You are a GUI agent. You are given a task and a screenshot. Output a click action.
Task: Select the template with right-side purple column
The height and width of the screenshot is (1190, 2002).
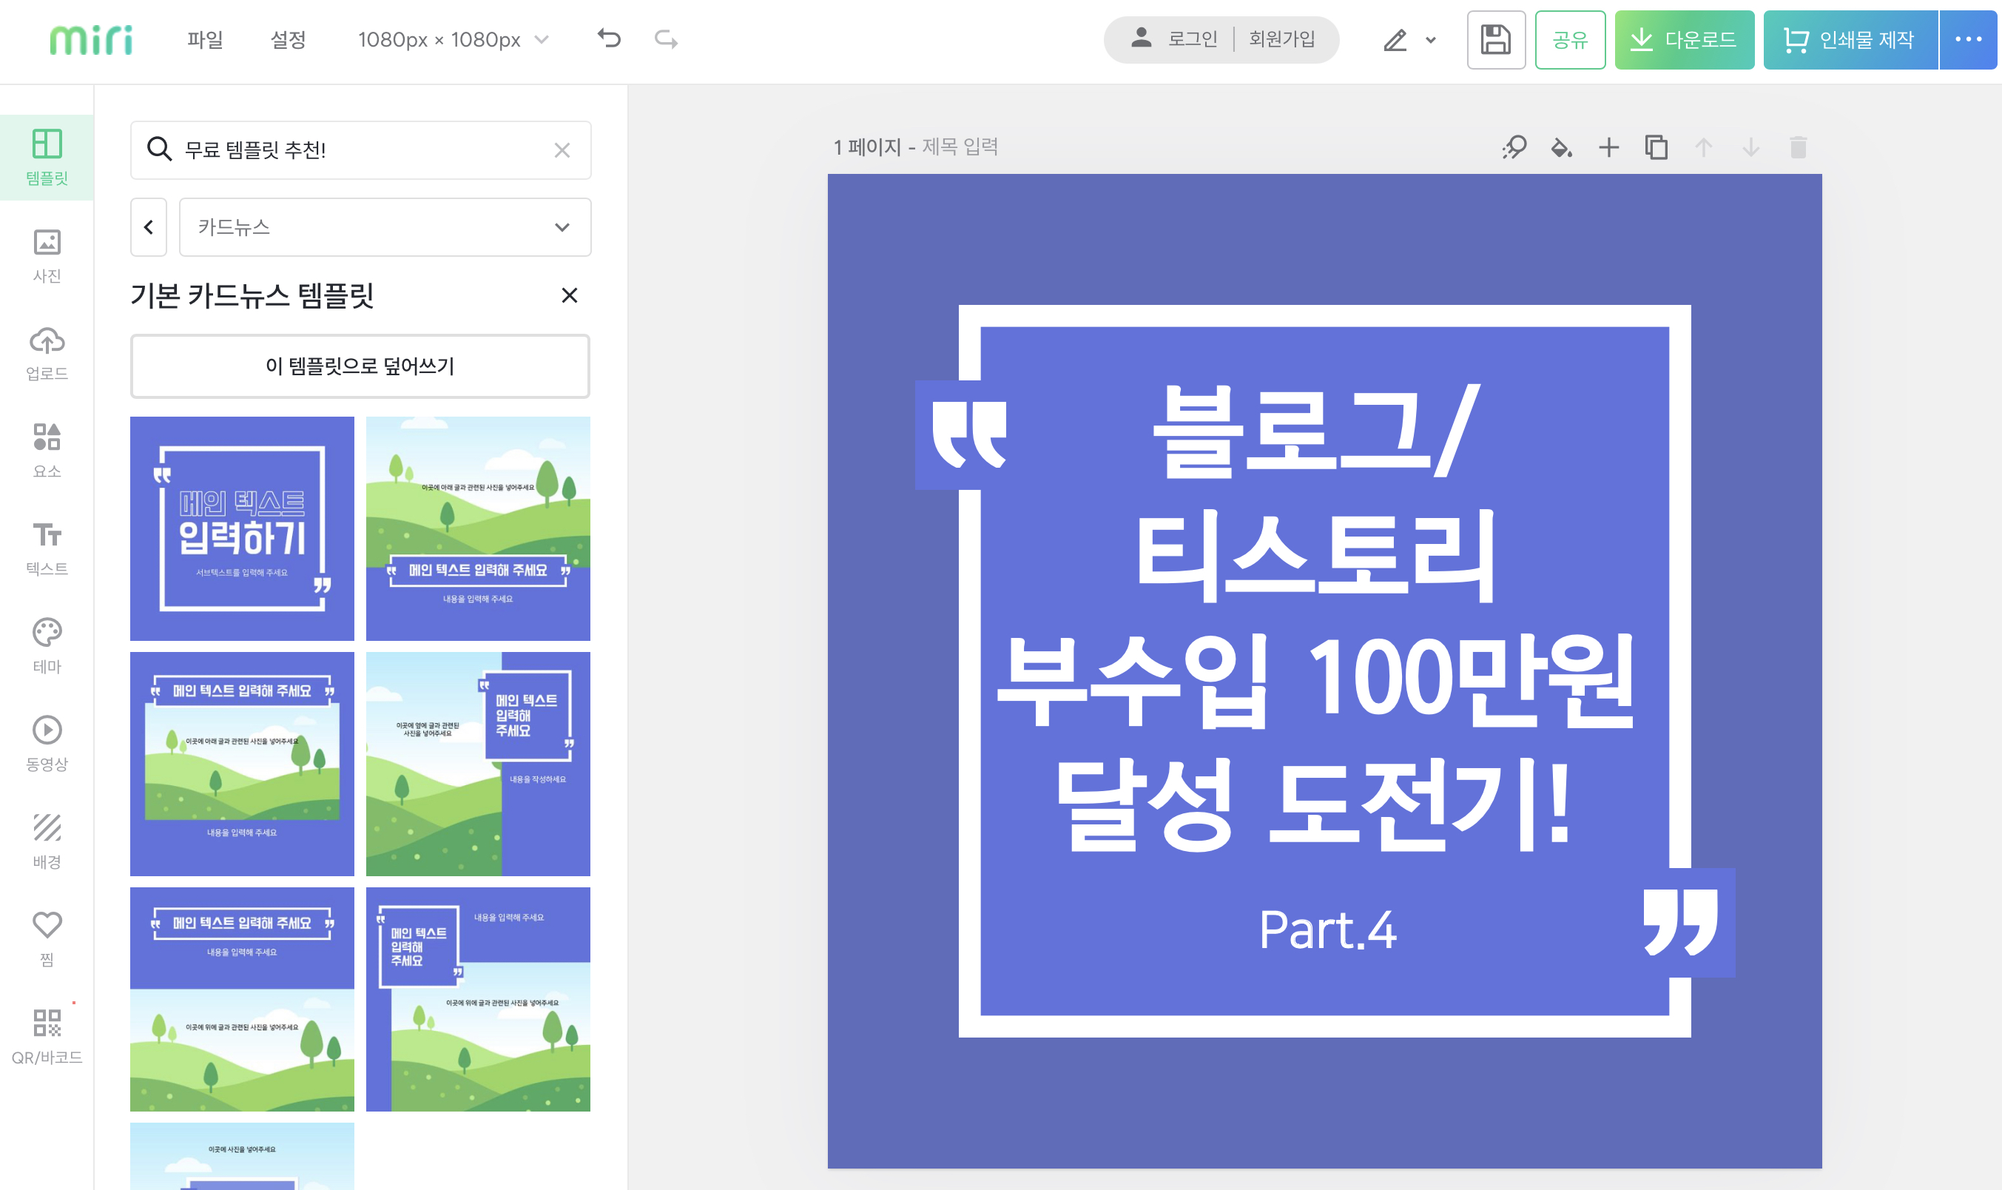(x=478, y=764)
